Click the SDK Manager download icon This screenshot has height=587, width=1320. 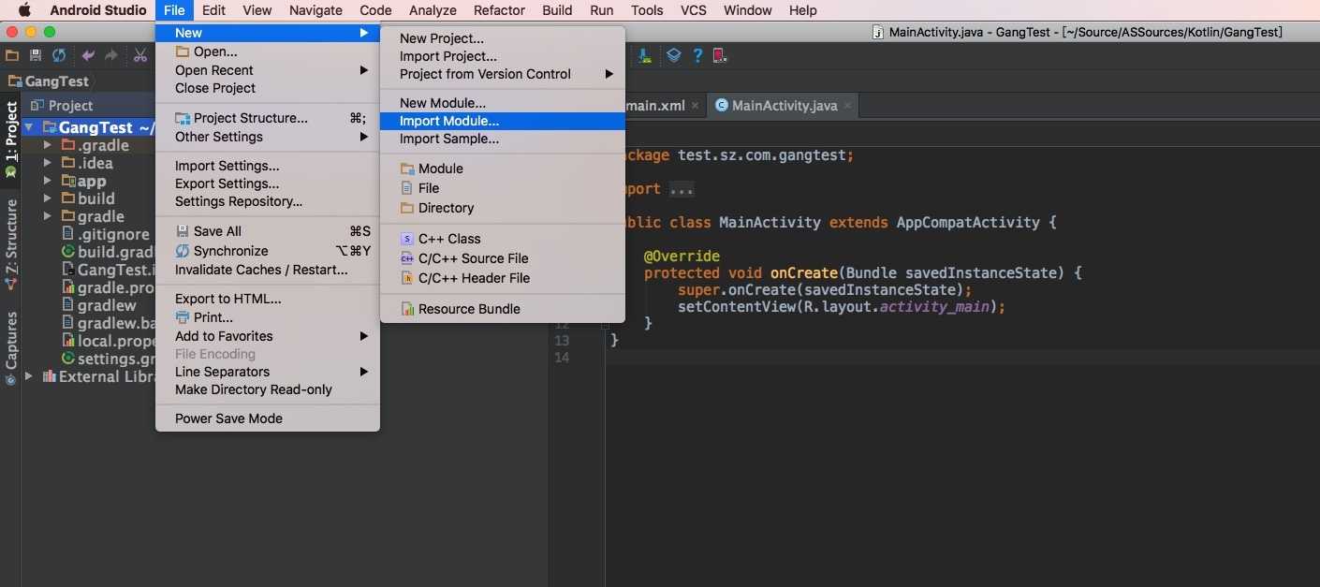(645, 56)
